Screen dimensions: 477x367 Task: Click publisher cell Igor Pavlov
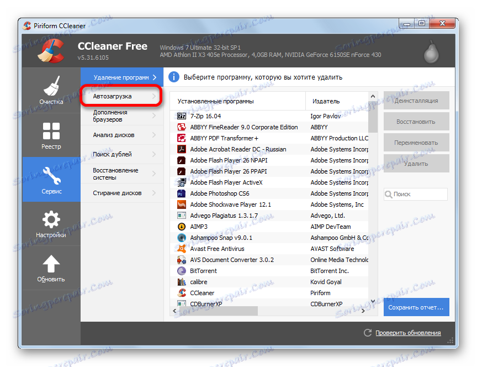[326, 116]
